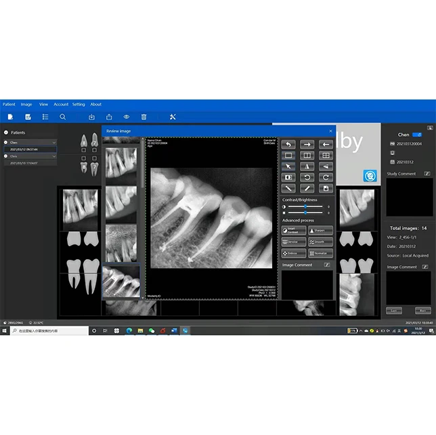Select Chris study 2021/03/10 17:04:07
The image size is (436, 435).
(30, 163)
